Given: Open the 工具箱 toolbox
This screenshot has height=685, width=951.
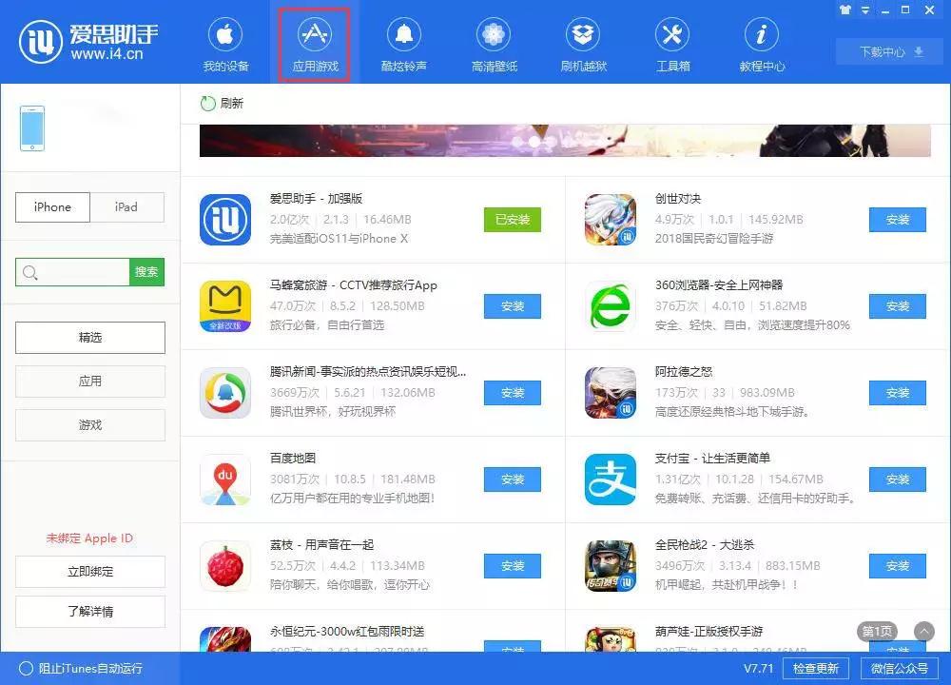Looking at the screenshot, I should tap(672, 43).
